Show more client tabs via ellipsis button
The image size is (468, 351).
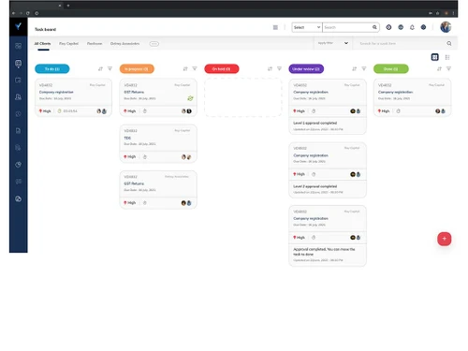[x=154, y=44]
